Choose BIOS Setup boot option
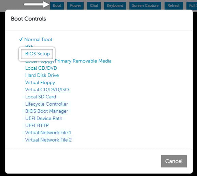Viewport: 197px width, 176px height. (x=38, y=54)
